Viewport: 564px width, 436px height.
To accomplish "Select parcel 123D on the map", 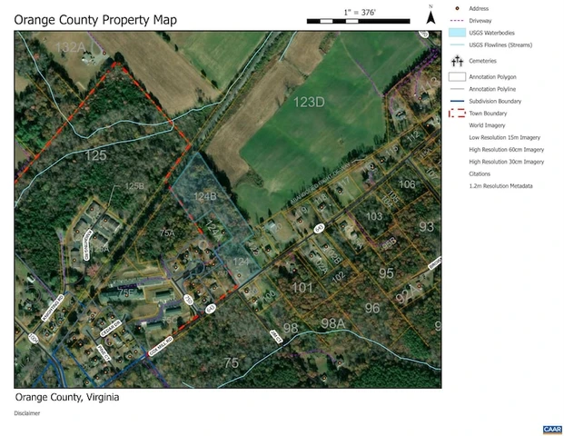I will (309, 102).
